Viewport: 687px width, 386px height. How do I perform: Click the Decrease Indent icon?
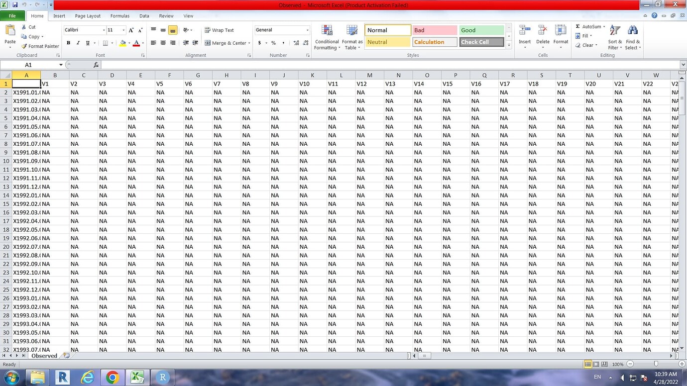click(186, 43)
